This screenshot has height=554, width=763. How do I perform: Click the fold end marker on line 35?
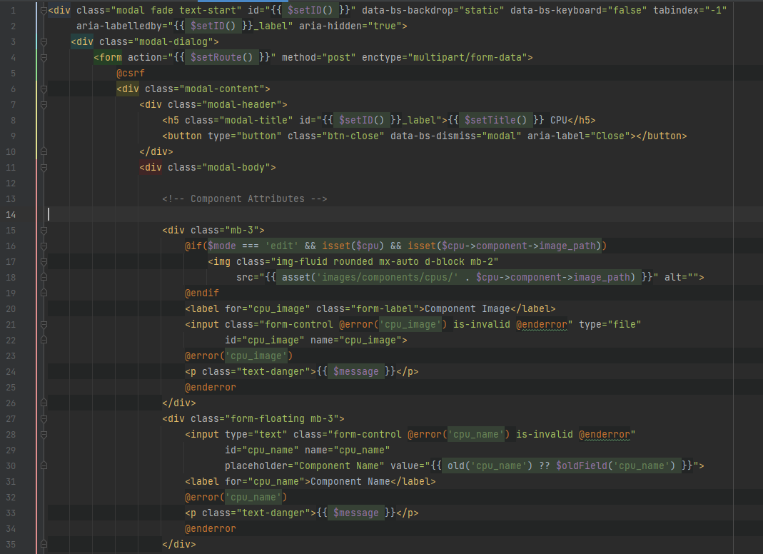44,544
